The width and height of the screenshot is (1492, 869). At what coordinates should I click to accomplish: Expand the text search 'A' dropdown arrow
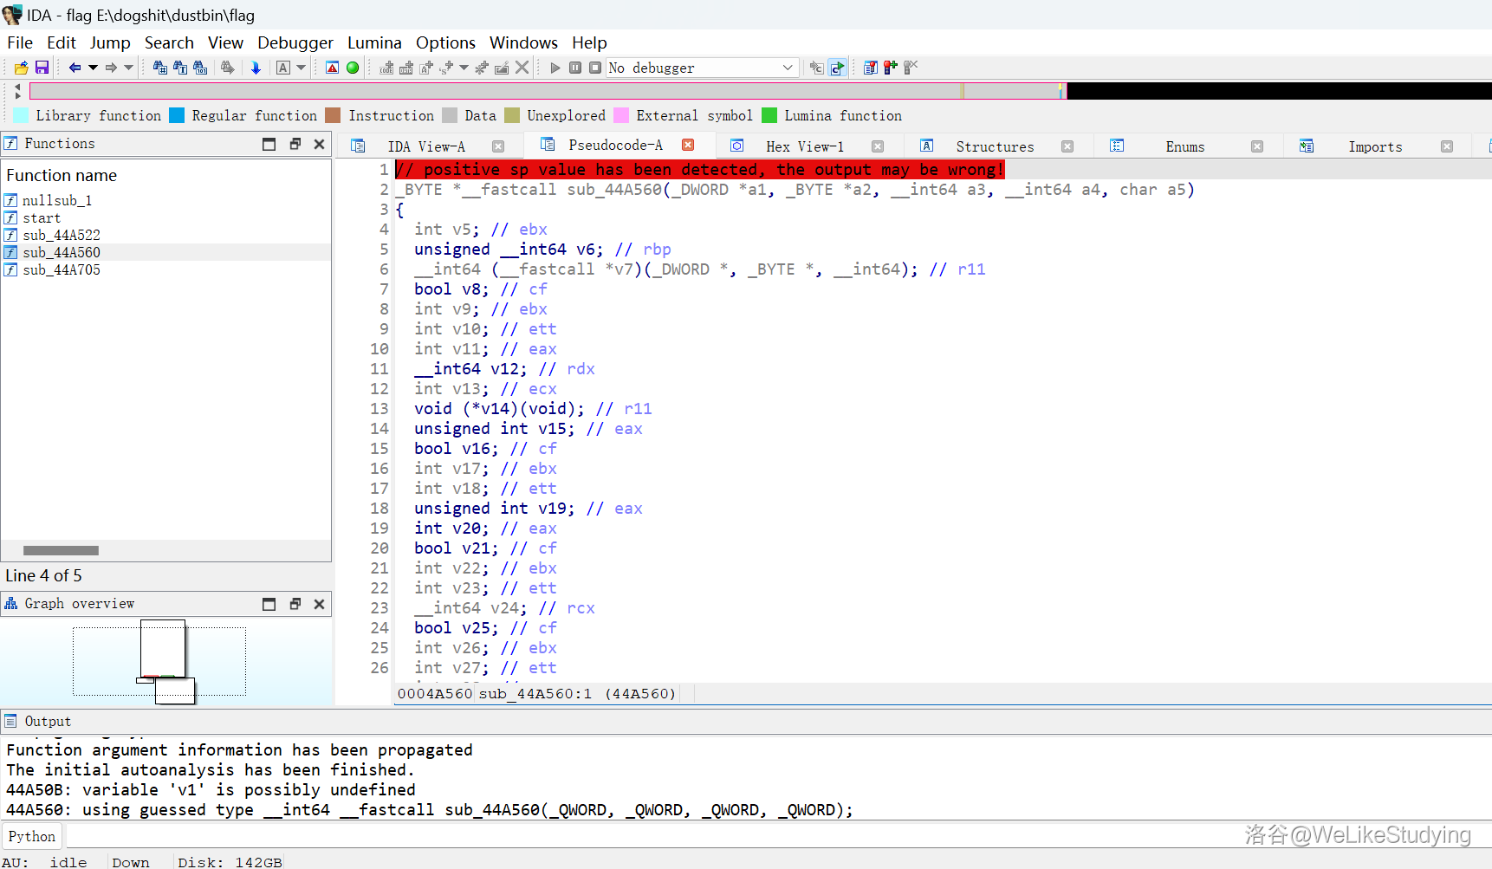(x=302, y=68)
